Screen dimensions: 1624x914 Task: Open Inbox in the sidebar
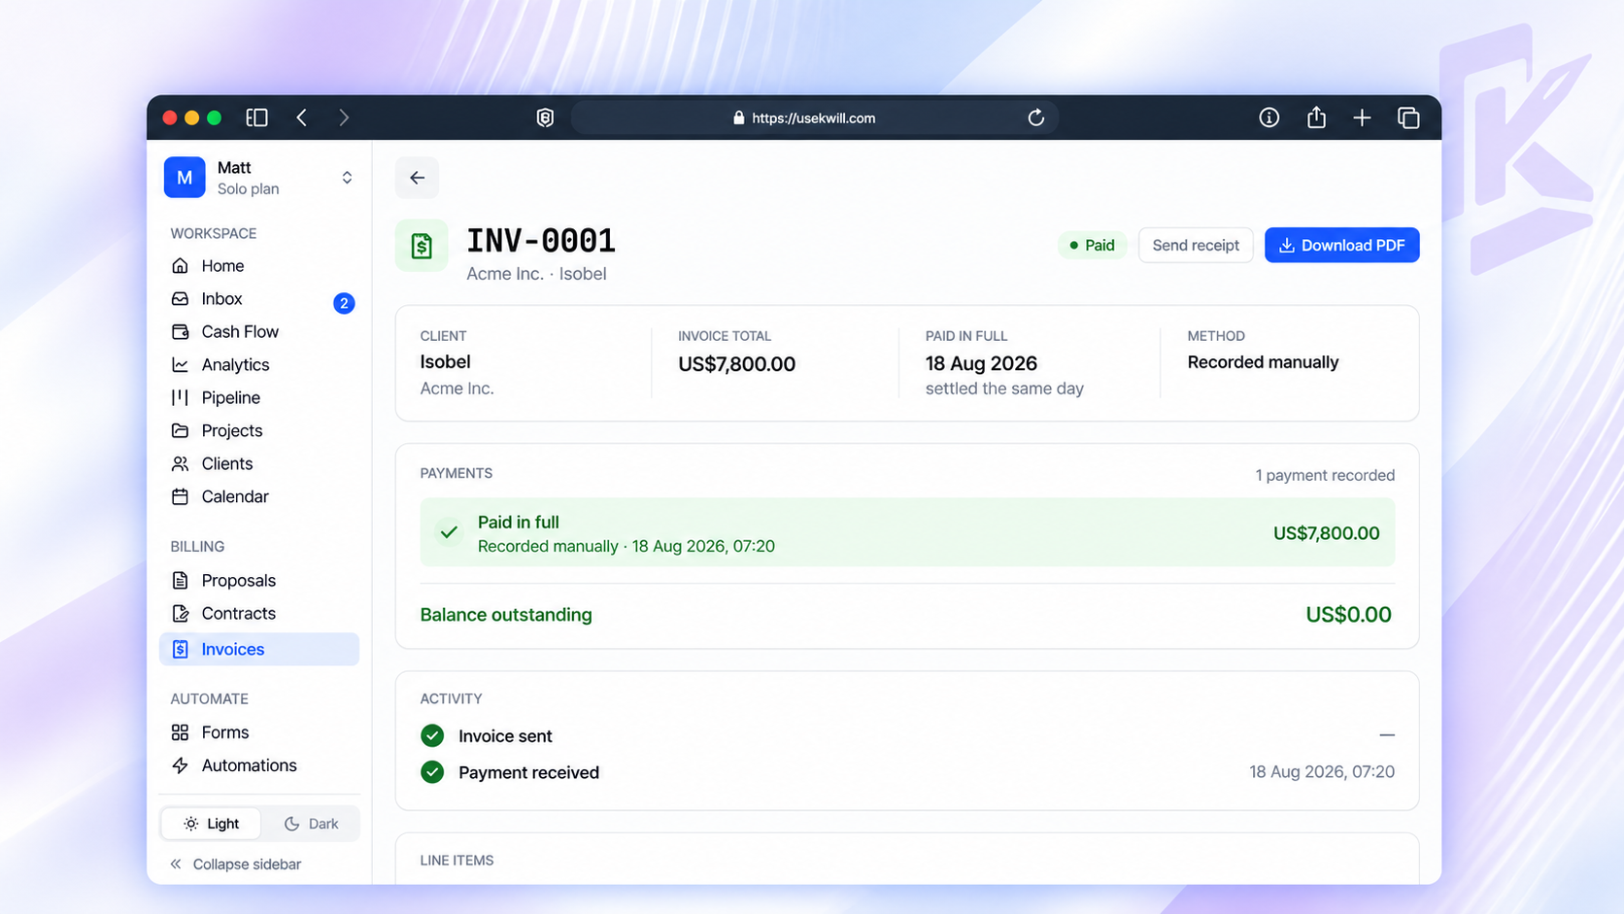[x=259, y=299]
